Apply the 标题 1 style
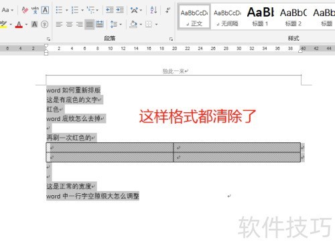The width and height of the screenshot is (335, 252). tap(260, 17)
